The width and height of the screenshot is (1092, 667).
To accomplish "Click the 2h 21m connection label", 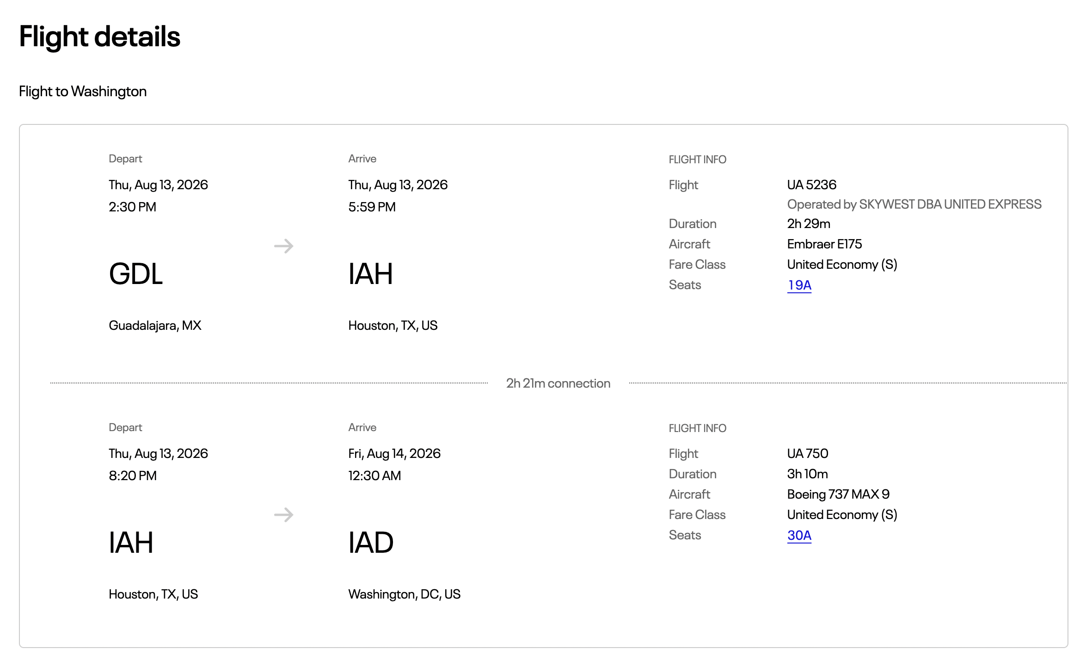I will coord(558,383).
